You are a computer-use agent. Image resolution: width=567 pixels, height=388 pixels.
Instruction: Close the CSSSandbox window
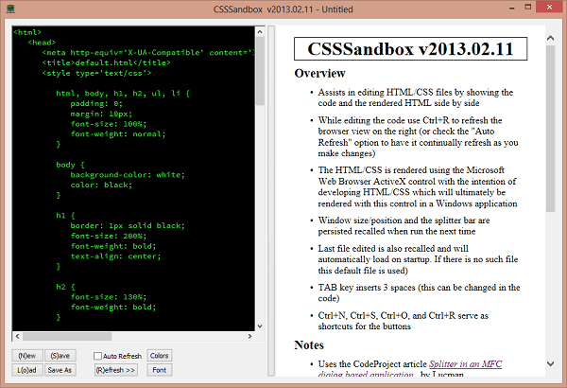(x=550, y=8)
